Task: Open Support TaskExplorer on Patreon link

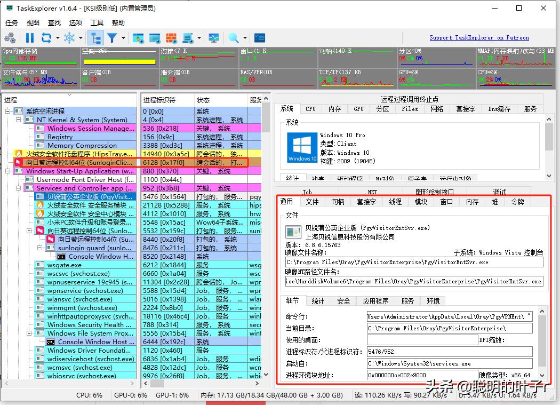Action: tap(479, 37)
